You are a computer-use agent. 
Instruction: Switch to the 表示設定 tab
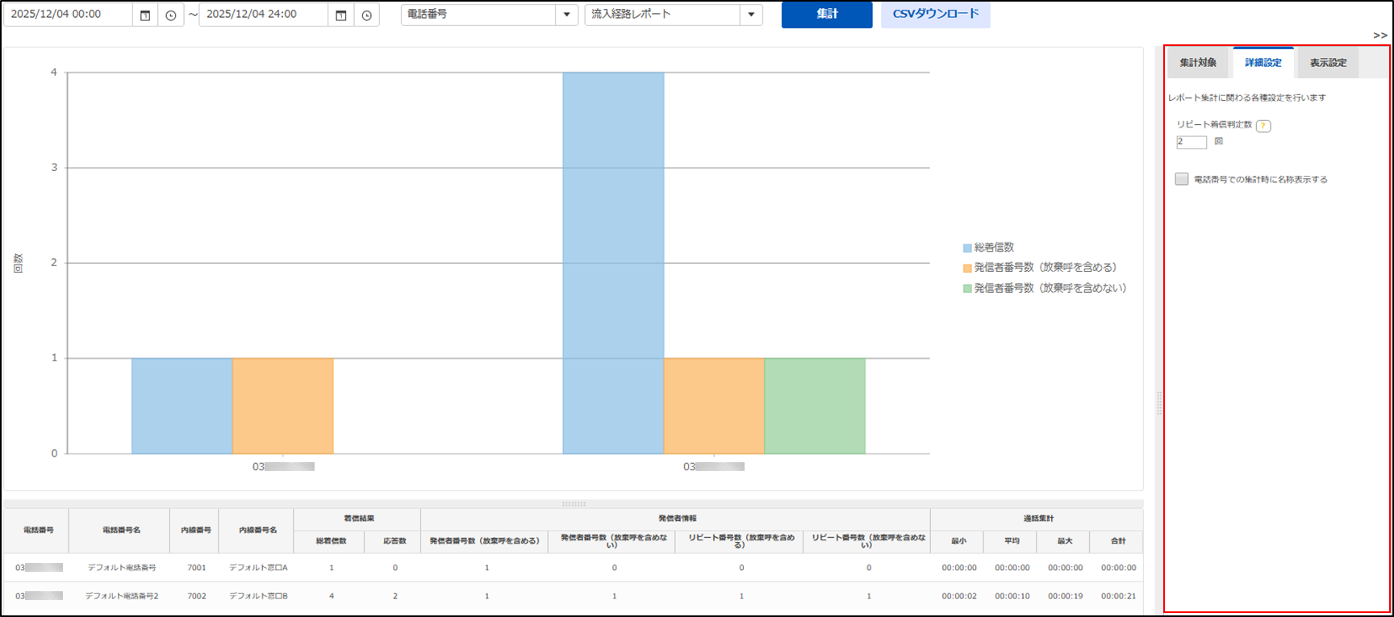click(x=1328, y=63)
